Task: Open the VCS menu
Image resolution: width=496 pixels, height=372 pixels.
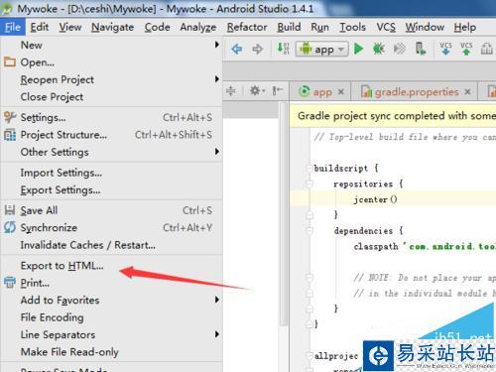Action: tap(386, 27)
